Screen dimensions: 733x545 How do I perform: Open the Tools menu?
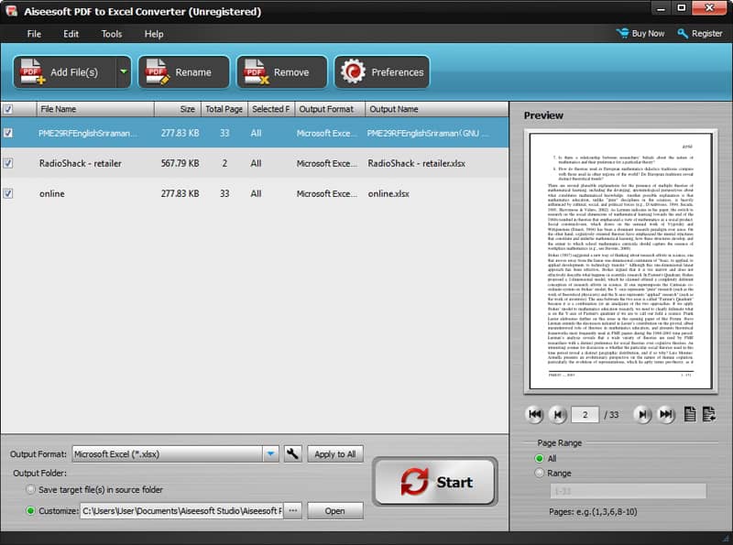[112, 34]
